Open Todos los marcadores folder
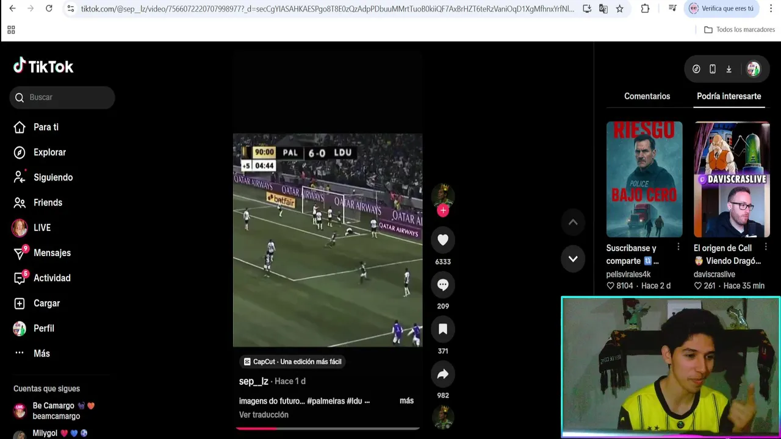This screenshot has width=781, height=439. click(739, 30)
